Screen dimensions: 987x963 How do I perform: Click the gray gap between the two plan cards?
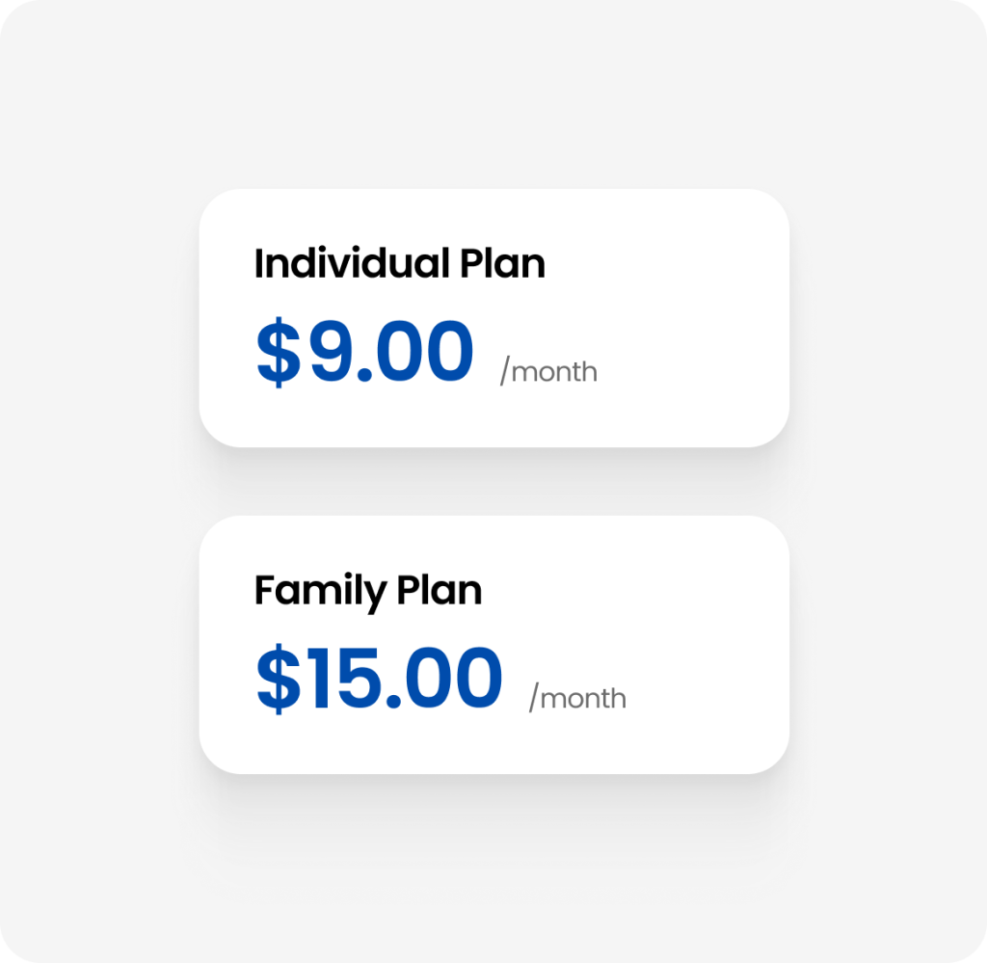click(x=493, y=481)
